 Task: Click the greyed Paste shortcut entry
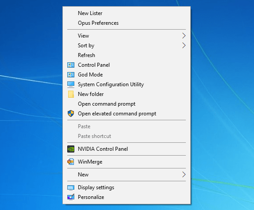(x=127, y=136)
